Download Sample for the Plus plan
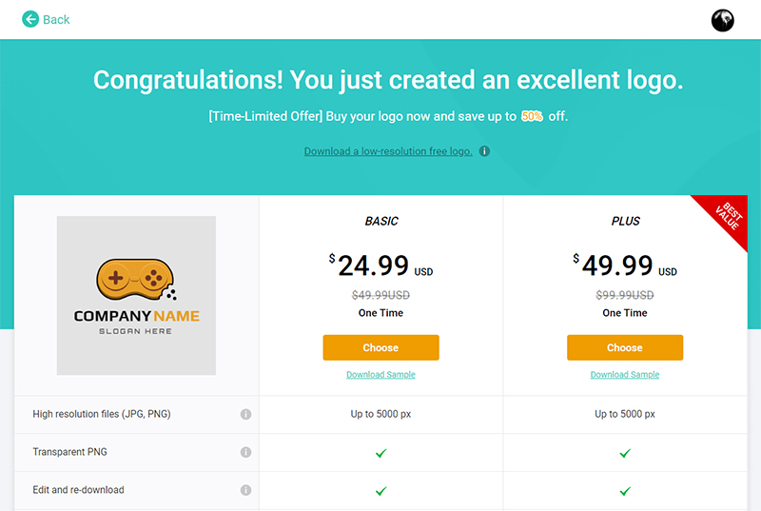Image resolution: width=761 pixels, height=511 pixels. (625, 375)
